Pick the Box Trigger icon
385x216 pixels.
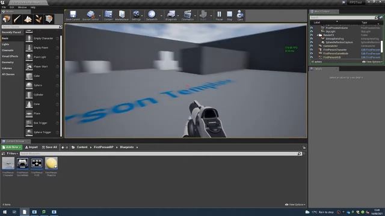click(x=29, y=123)
